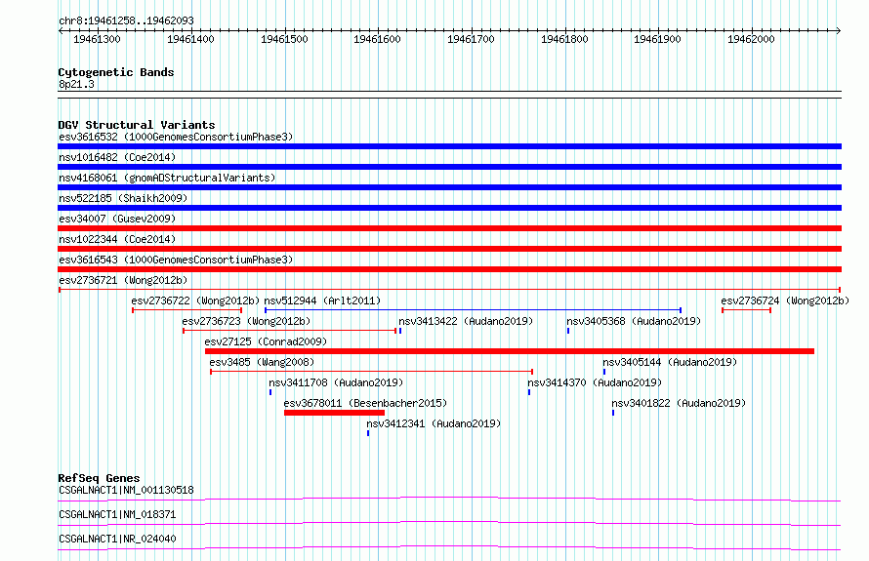Click the nsv522185 (Shaikh2009) bar
The image size is (869, 561).
(x=449, y=208)
